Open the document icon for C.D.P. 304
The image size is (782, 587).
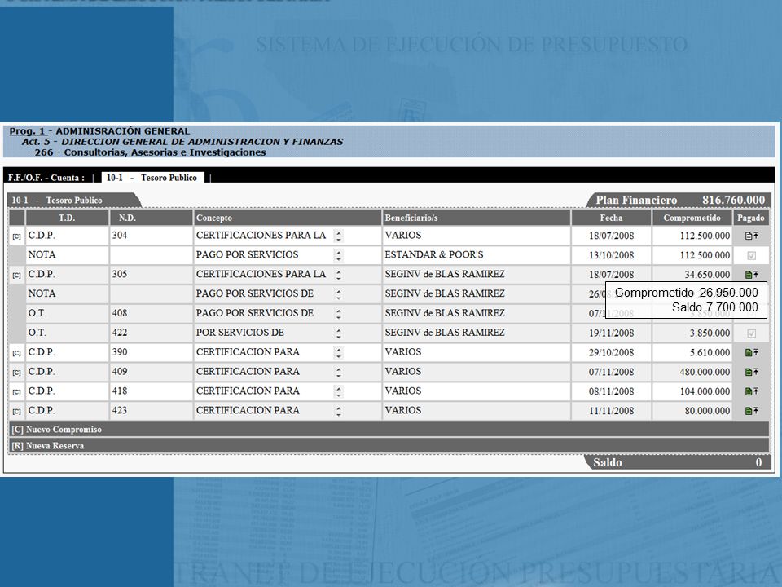(748, 236)
